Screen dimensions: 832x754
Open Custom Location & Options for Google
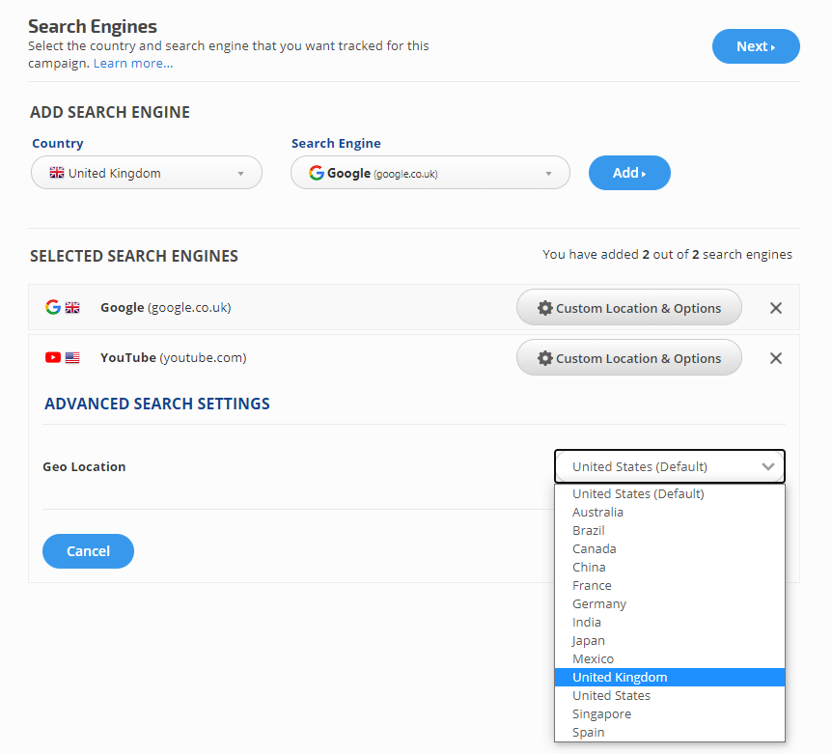coord(629,308)
